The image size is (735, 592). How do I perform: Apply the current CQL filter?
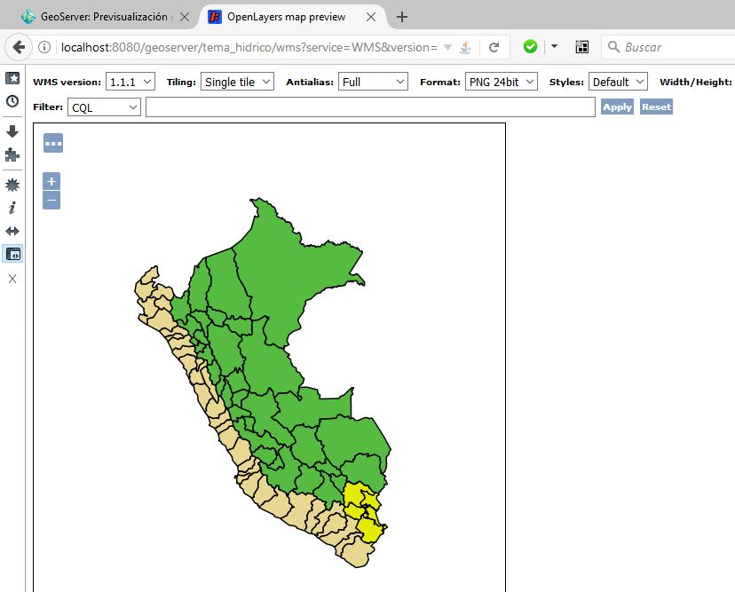pyautogui.click(x=617, y=107)
